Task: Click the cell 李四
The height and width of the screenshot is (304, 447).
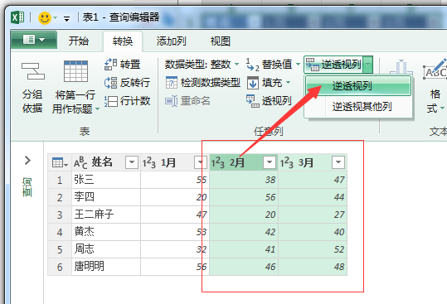Action: (106, 197)
